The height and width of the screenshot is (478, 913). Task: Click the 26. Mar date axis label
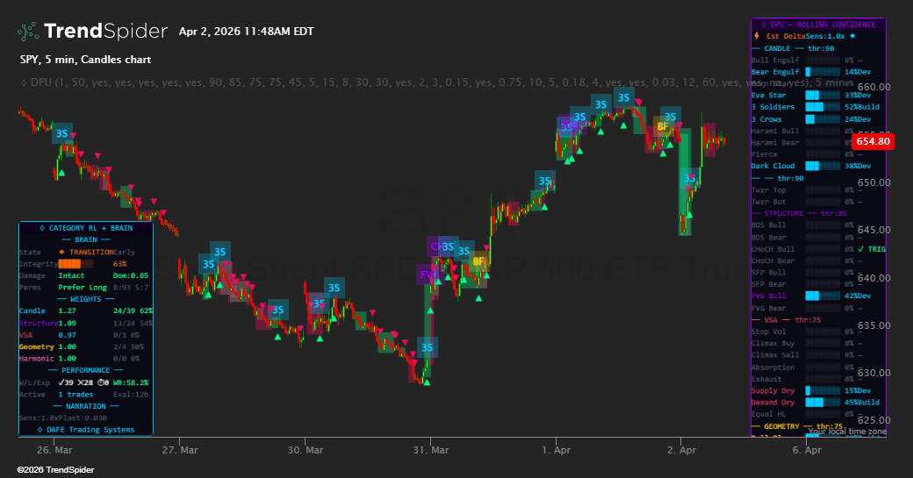pos(54,450)
